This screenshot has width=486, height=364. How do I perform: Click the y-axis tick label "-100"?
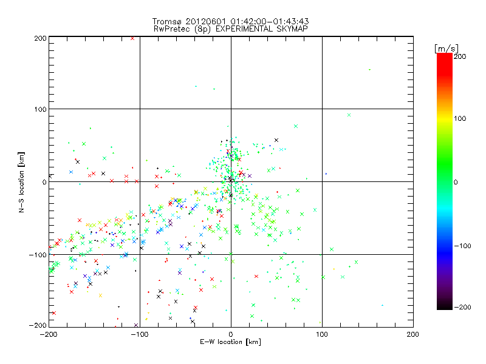(x=38, y=255)
